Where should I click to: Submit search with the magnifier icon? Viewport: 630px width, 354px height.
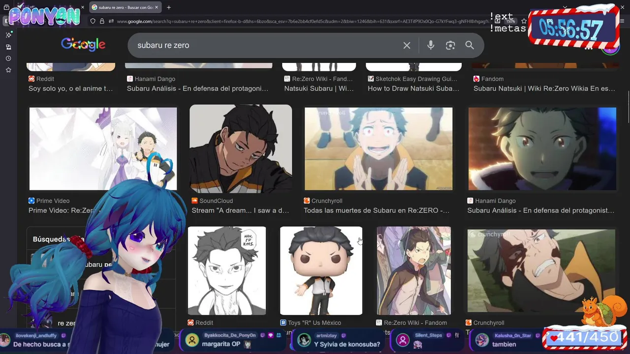coord(470,45)
